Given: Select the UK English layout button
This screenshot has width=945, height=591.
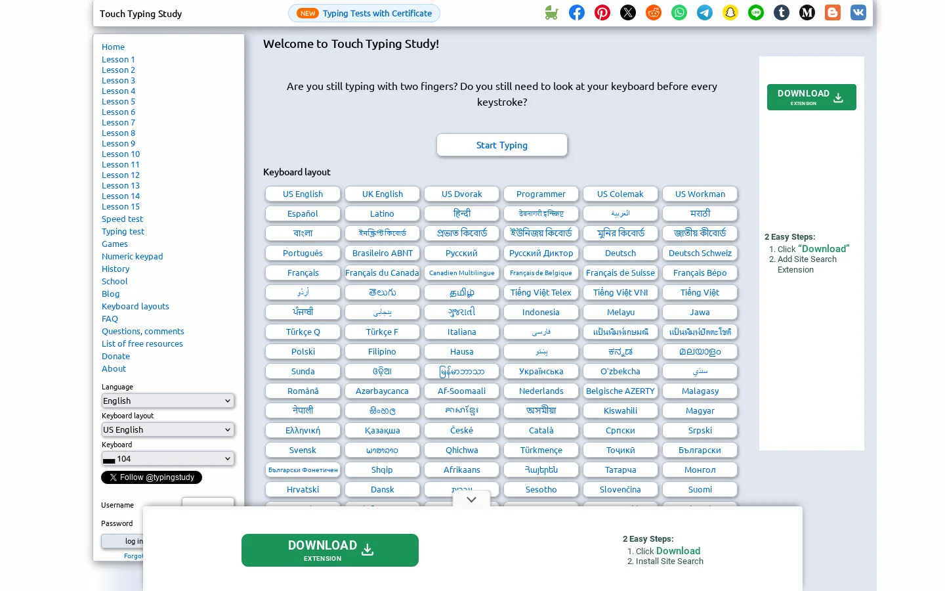Looking at the screenshot, I should [x=382, y=194].
